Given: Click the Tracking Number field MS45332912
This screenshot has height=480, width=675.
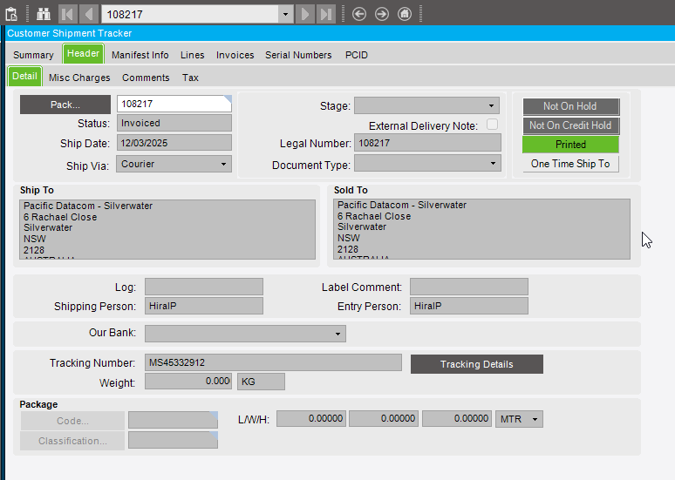Looking at the screenshot, I should click(x=273, y=362).
